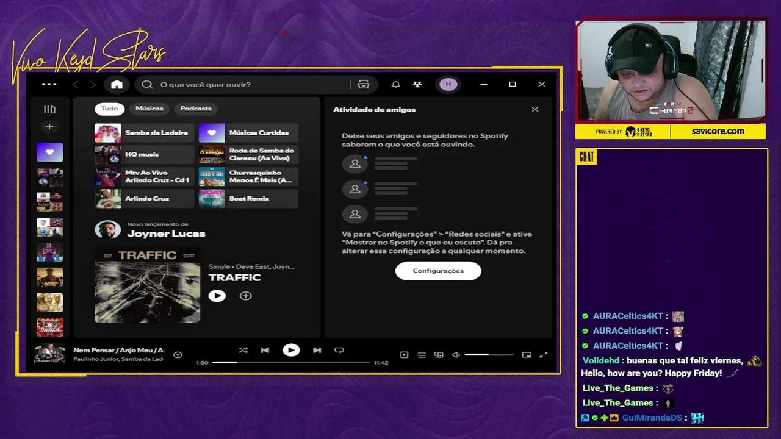Click Joyner Lucas round avatar
781x439 pixels.
coord(107,230)
